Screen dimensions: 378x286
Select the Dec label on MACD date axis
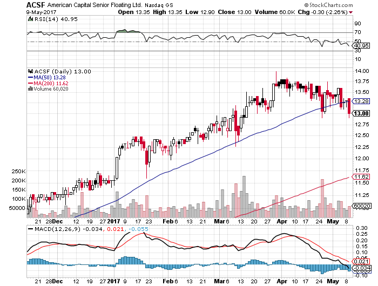click(58, 281)
